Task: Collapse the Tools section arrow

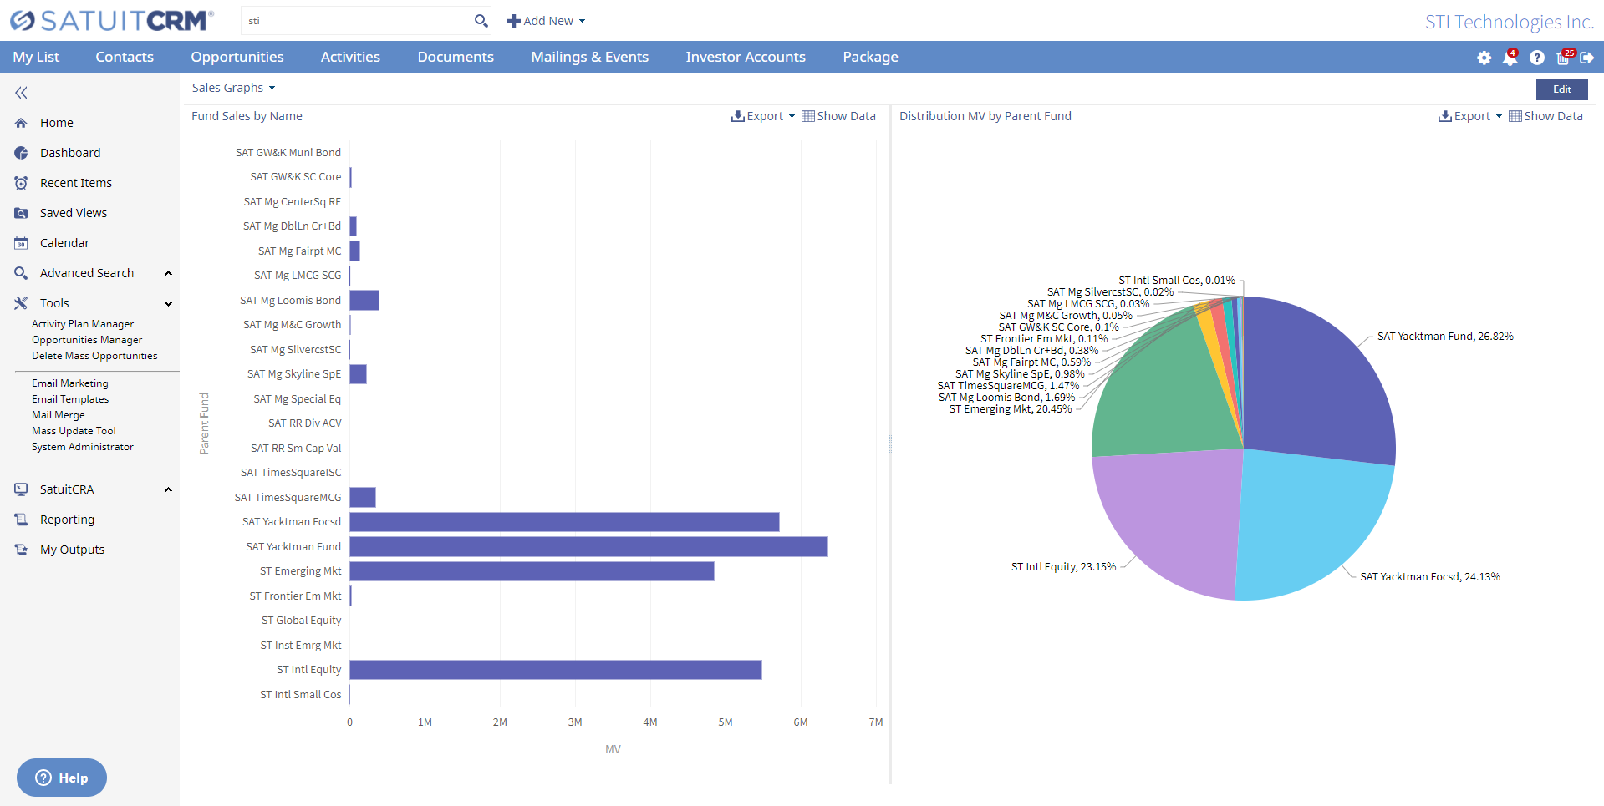Action: tap(168, 303)
